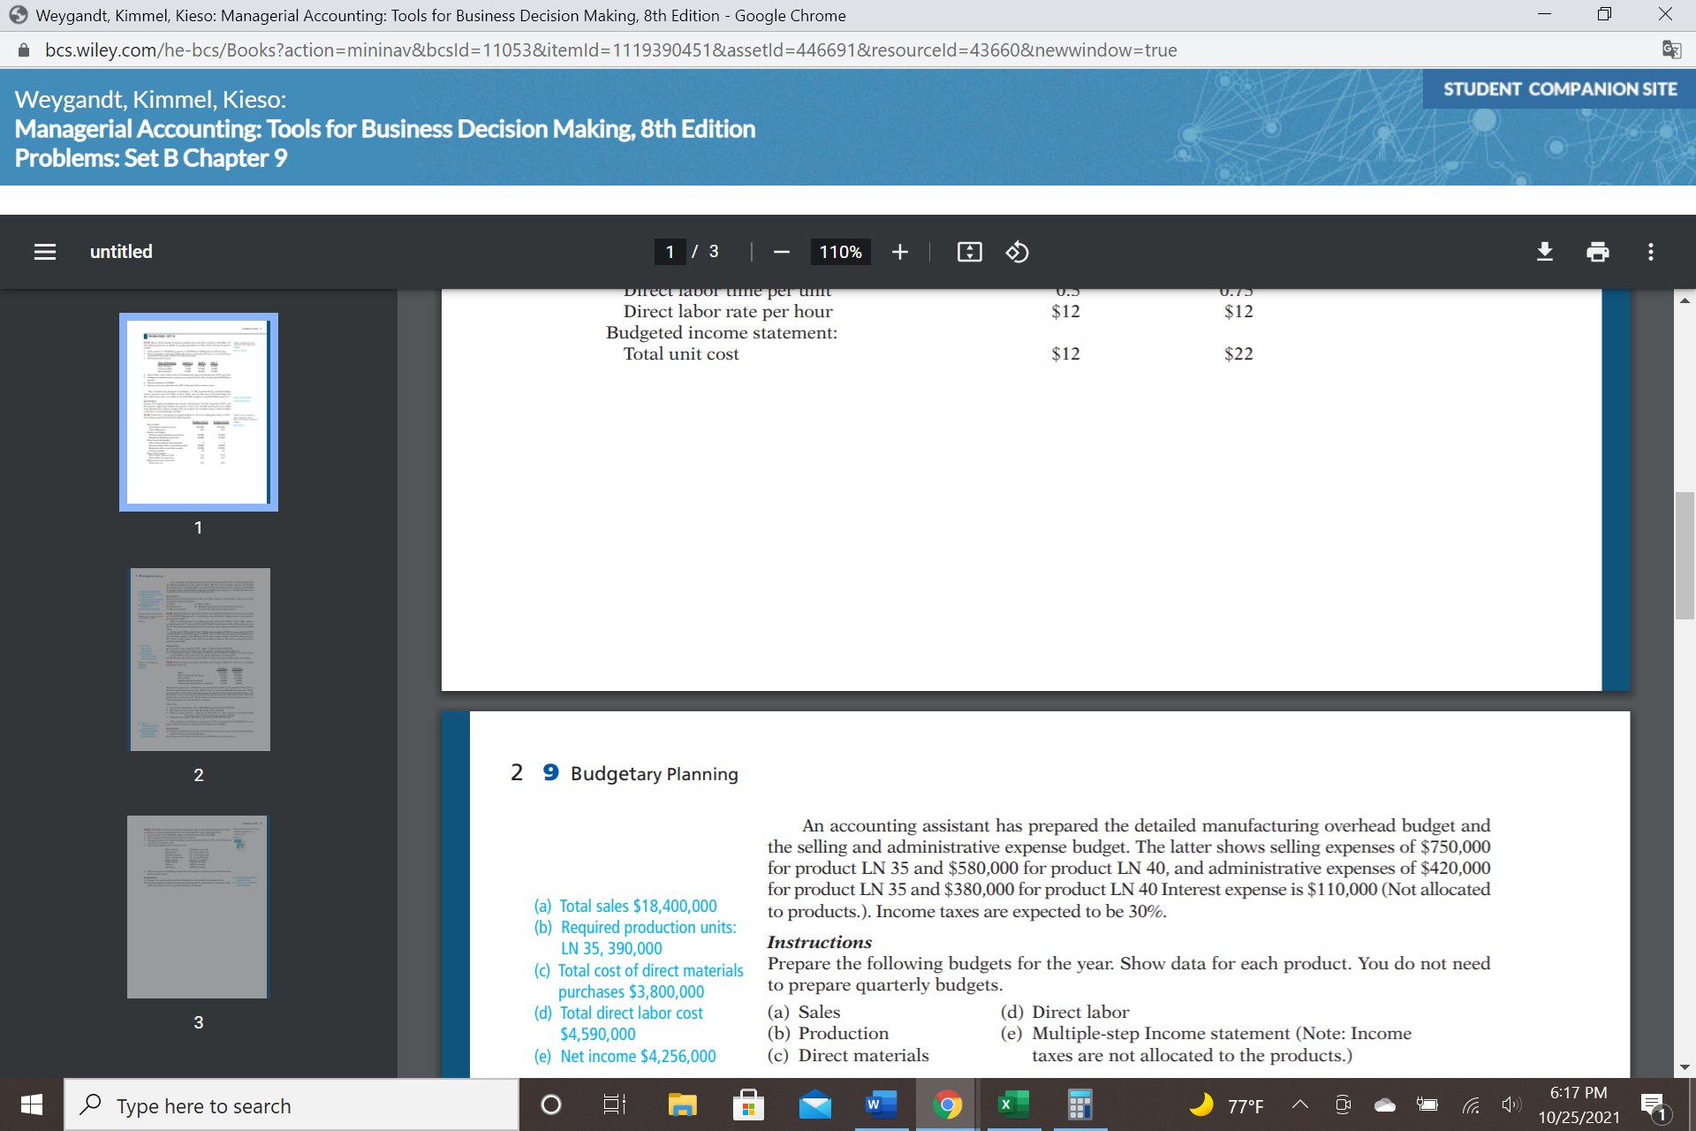Viewport: 1696px width, 1131px height.
Task: Toggle the PDF sidebar hamburger menu
Action: click(45, 252)
